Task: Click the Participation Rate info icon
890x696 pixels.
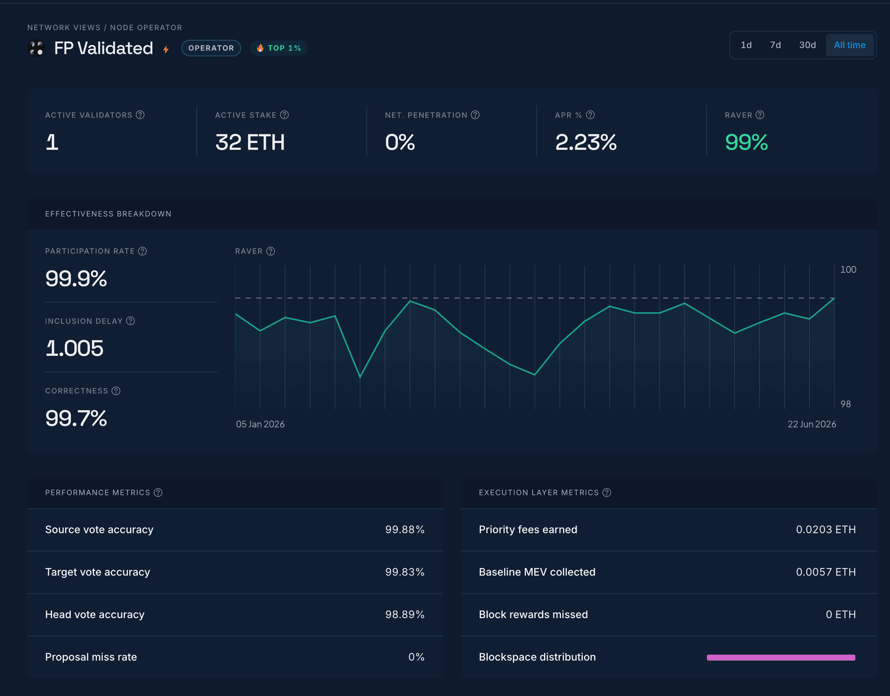Action: tap(142, 251)
